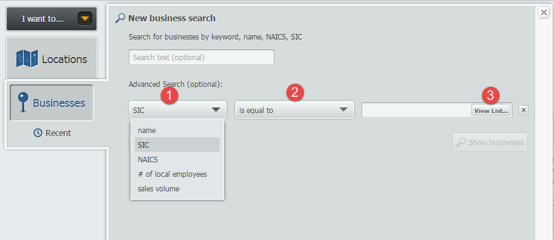Choose 'sales volume' option

[177, 189]
